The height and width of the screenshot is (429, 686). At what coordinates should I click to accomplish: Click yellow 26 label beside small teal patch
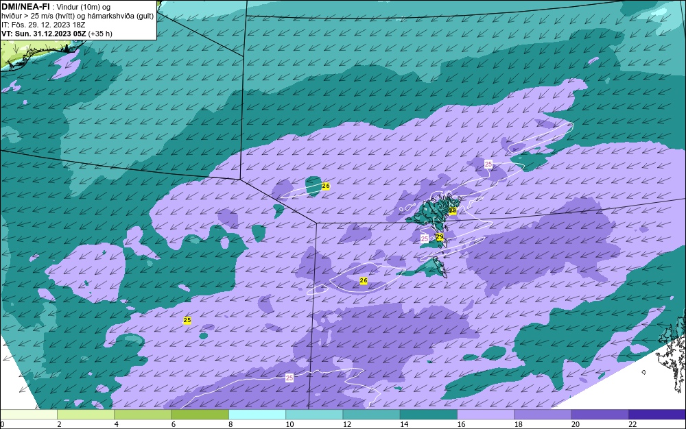325,186
